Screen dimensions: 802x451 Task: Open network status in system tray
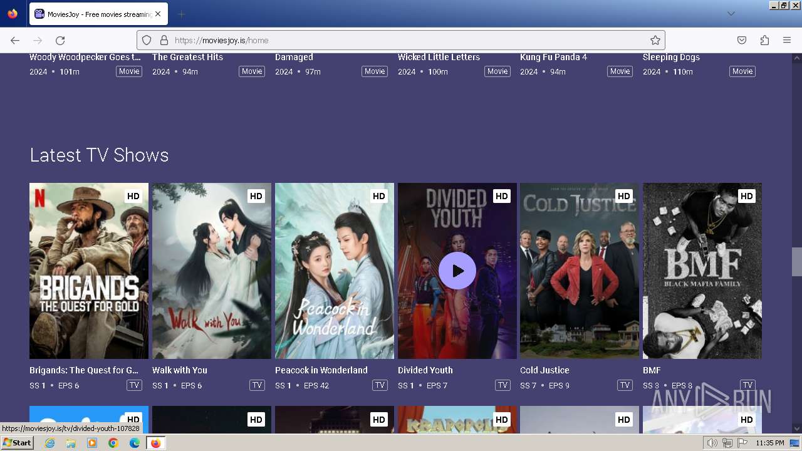[727, 443]
